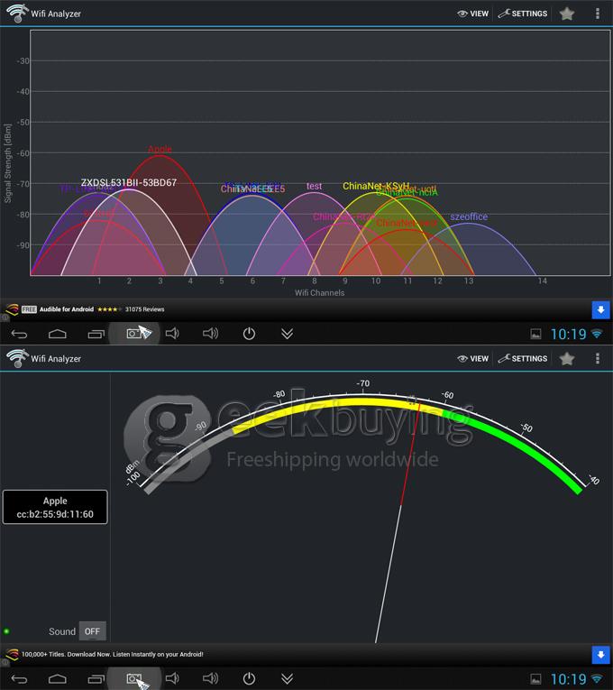Click green status dot beside Sound
613x690 pixels.
6,631
